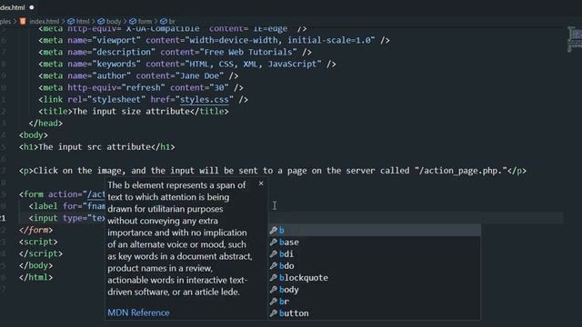Select the 'base' autocomplete suggestion
582x327 pixels.
coord(375,243)
